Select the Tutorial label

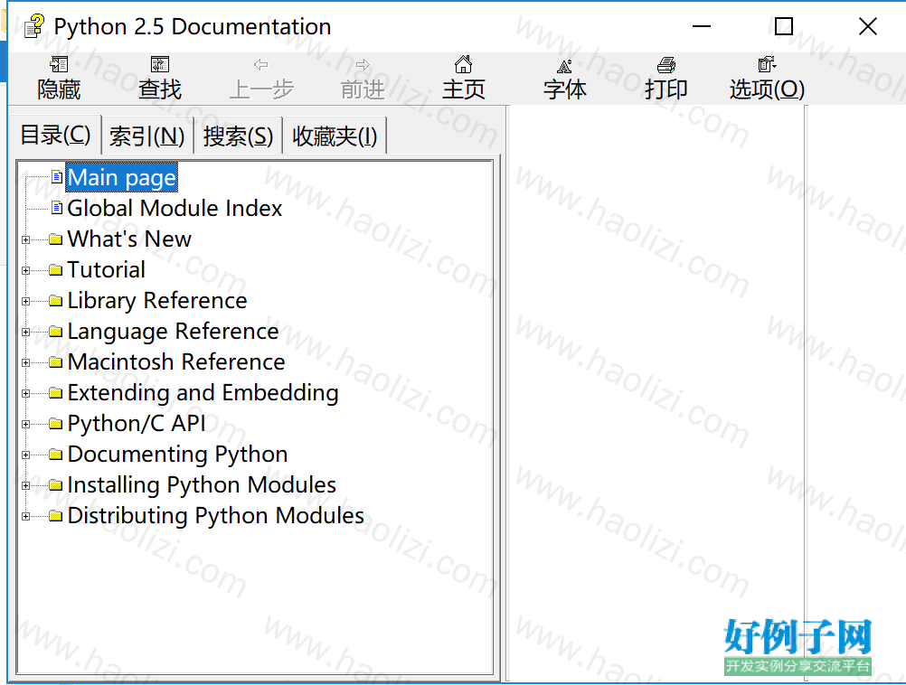(x=107, y=269)
